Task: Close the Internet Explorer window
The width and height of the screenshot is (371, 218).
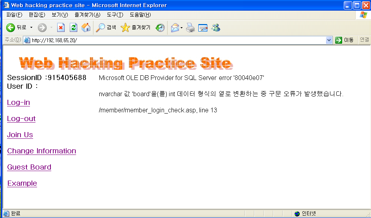Action: pyautogui.click(x=366, y=6)
